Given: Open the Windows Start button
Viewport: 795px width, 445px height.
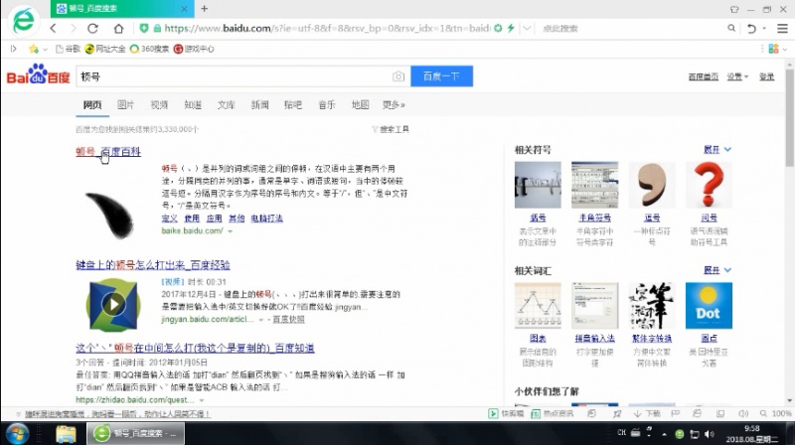Looking at the screenshot, I should point(17,434).
